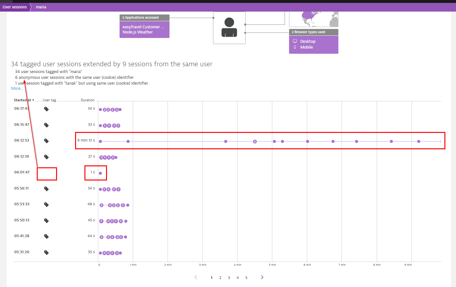This screenshot has width=456, height=287.
Task: Click the user tag icon for session 05:53:33
Action: click(x=46, y=205)
